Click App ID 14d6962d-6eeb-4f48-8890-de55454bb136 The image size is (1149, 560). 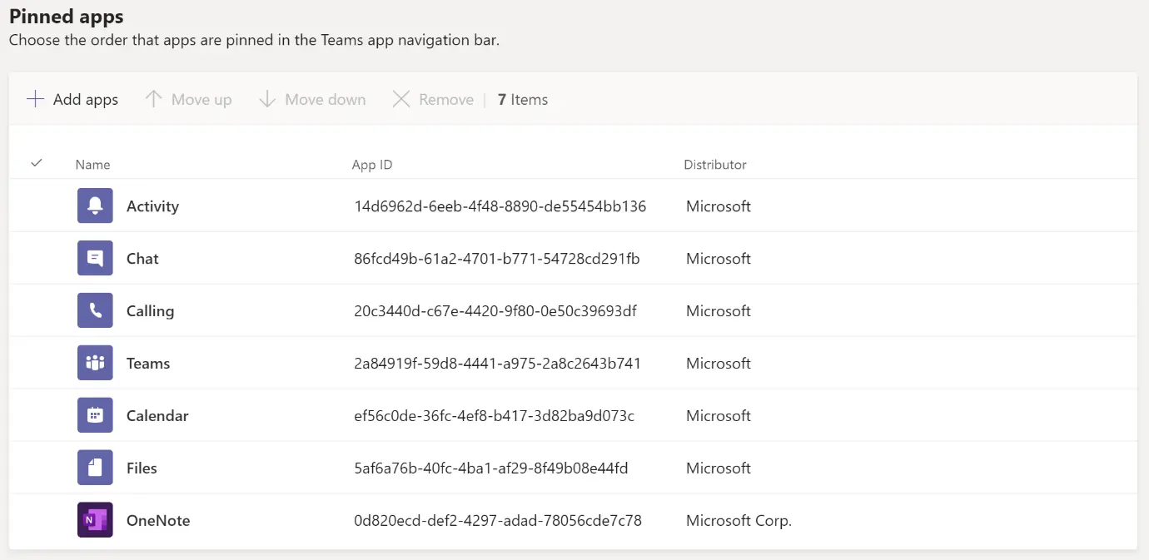coord(500,206)
